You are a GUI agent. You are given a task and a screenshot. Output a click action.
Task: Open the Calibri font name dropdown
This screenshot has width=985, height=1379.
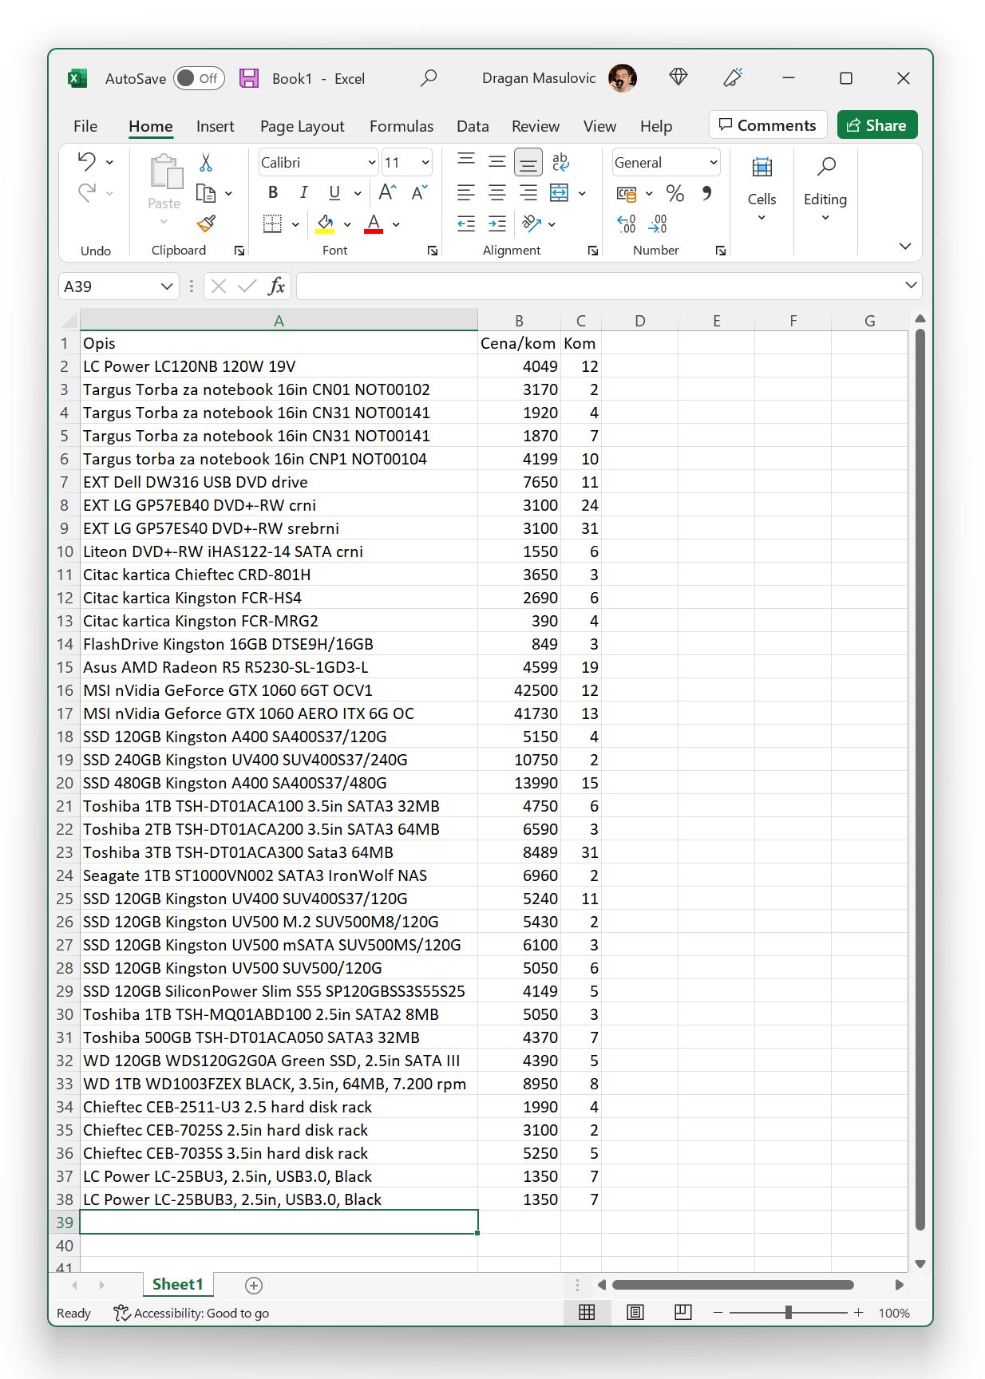click(x=371, y=163)
